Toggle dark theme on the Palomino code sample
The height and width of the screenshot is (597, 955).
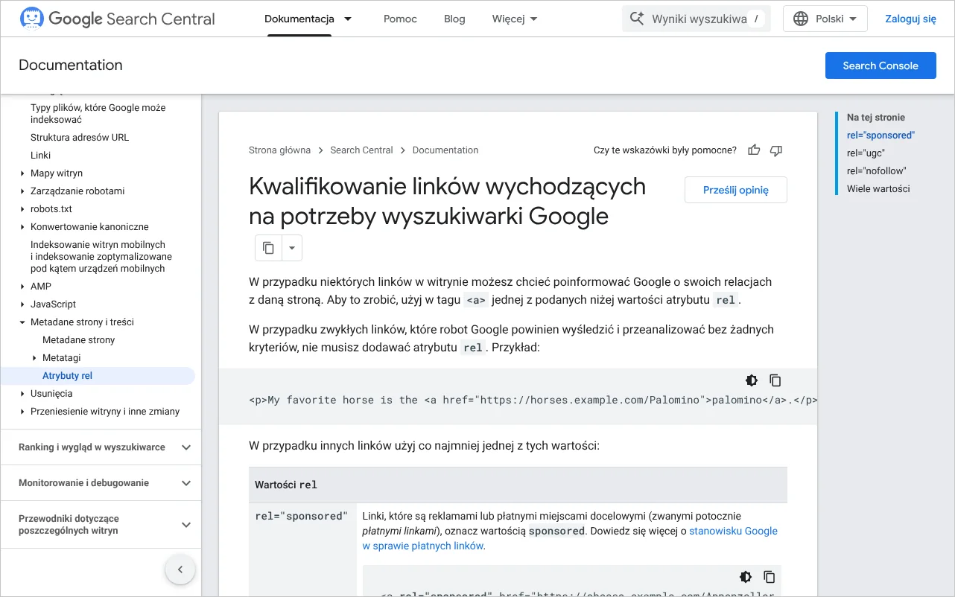(x=752, y=380)
